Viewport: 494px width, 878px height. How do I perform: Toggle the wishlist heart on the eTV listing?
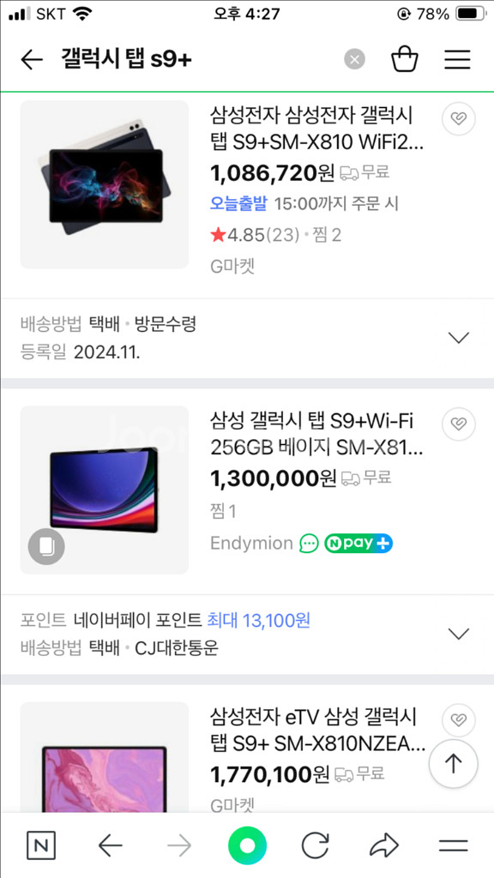[458, 720]
